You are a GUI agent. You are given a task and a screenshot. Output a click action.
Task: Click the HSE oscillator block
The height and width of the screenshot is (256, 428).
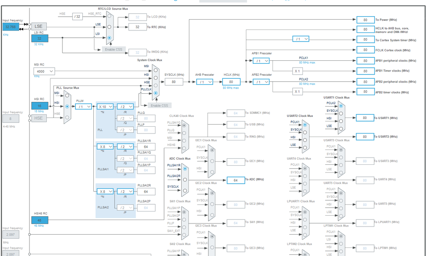(x=39, y=118)
